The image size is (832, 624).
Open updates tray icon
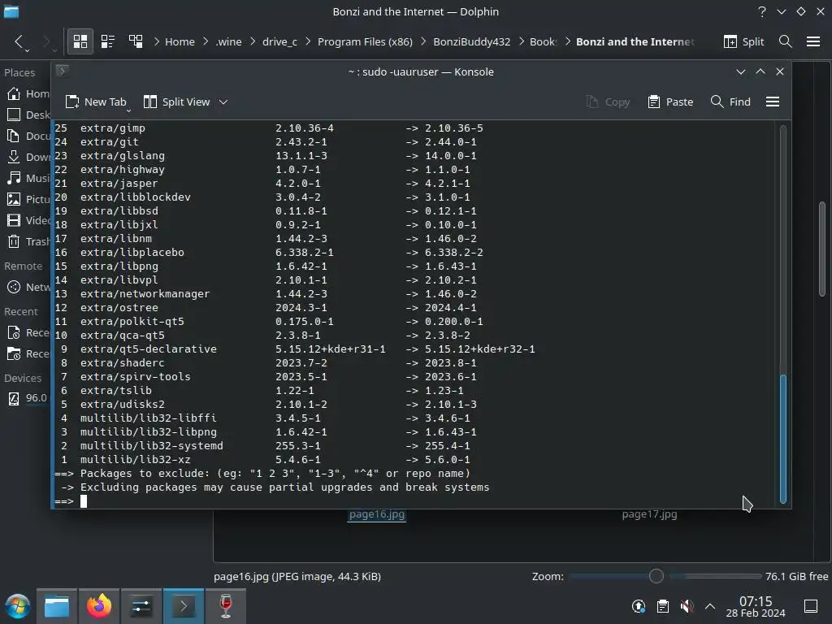coord(639,606)
